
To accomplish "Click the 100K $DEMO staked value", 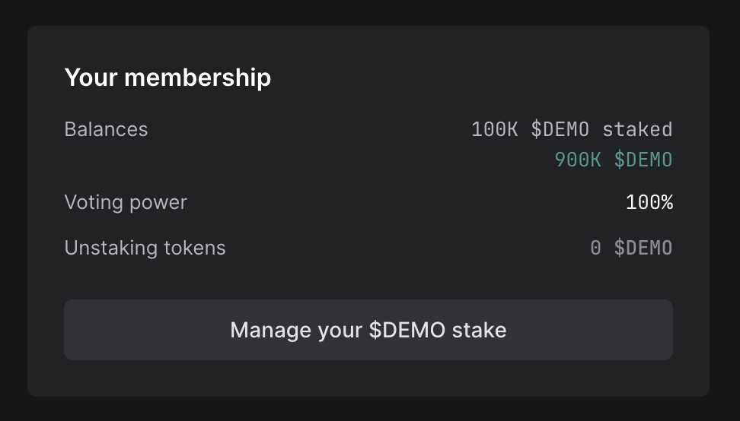I will [572, 129].
